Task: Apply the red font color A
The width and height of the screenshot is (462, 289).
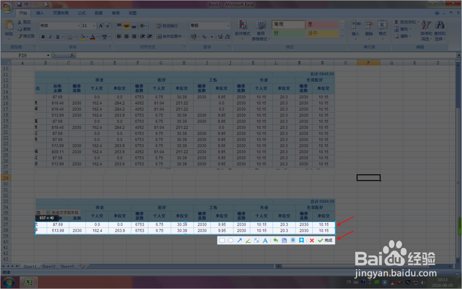Action: pyautogui.click(x=92, y=37)
